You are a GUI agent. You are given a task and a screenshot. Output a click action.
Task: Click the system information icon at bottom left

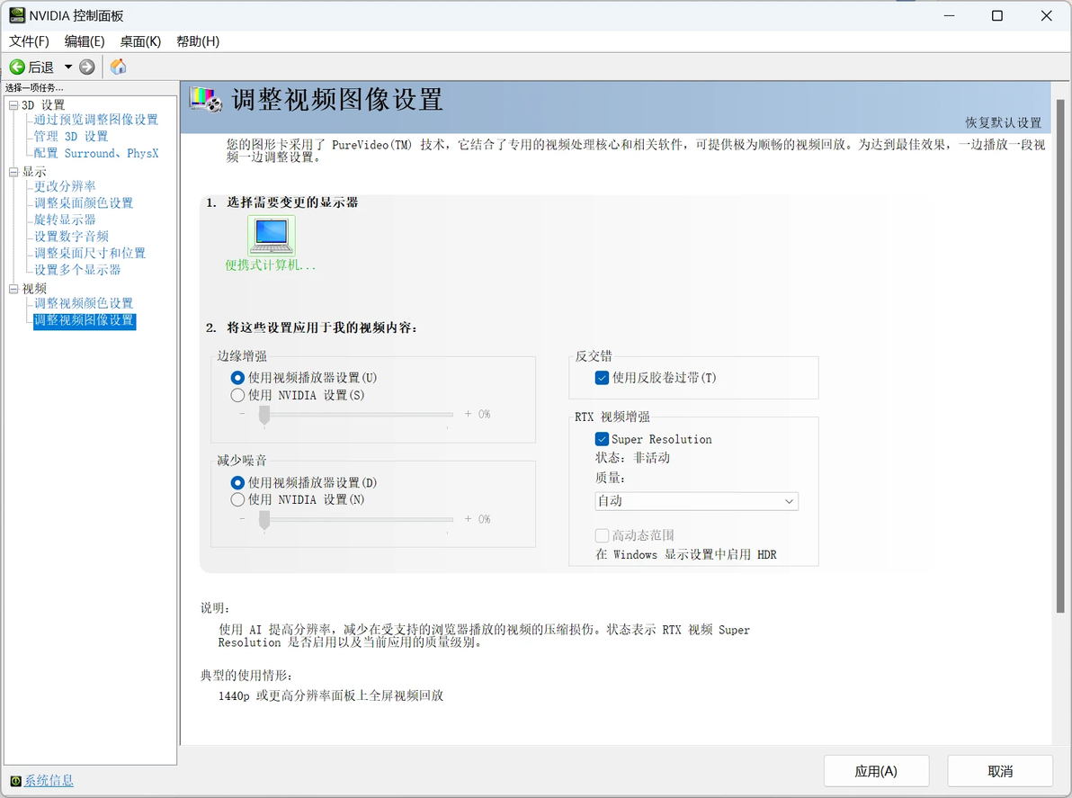[x=15, y=781]
